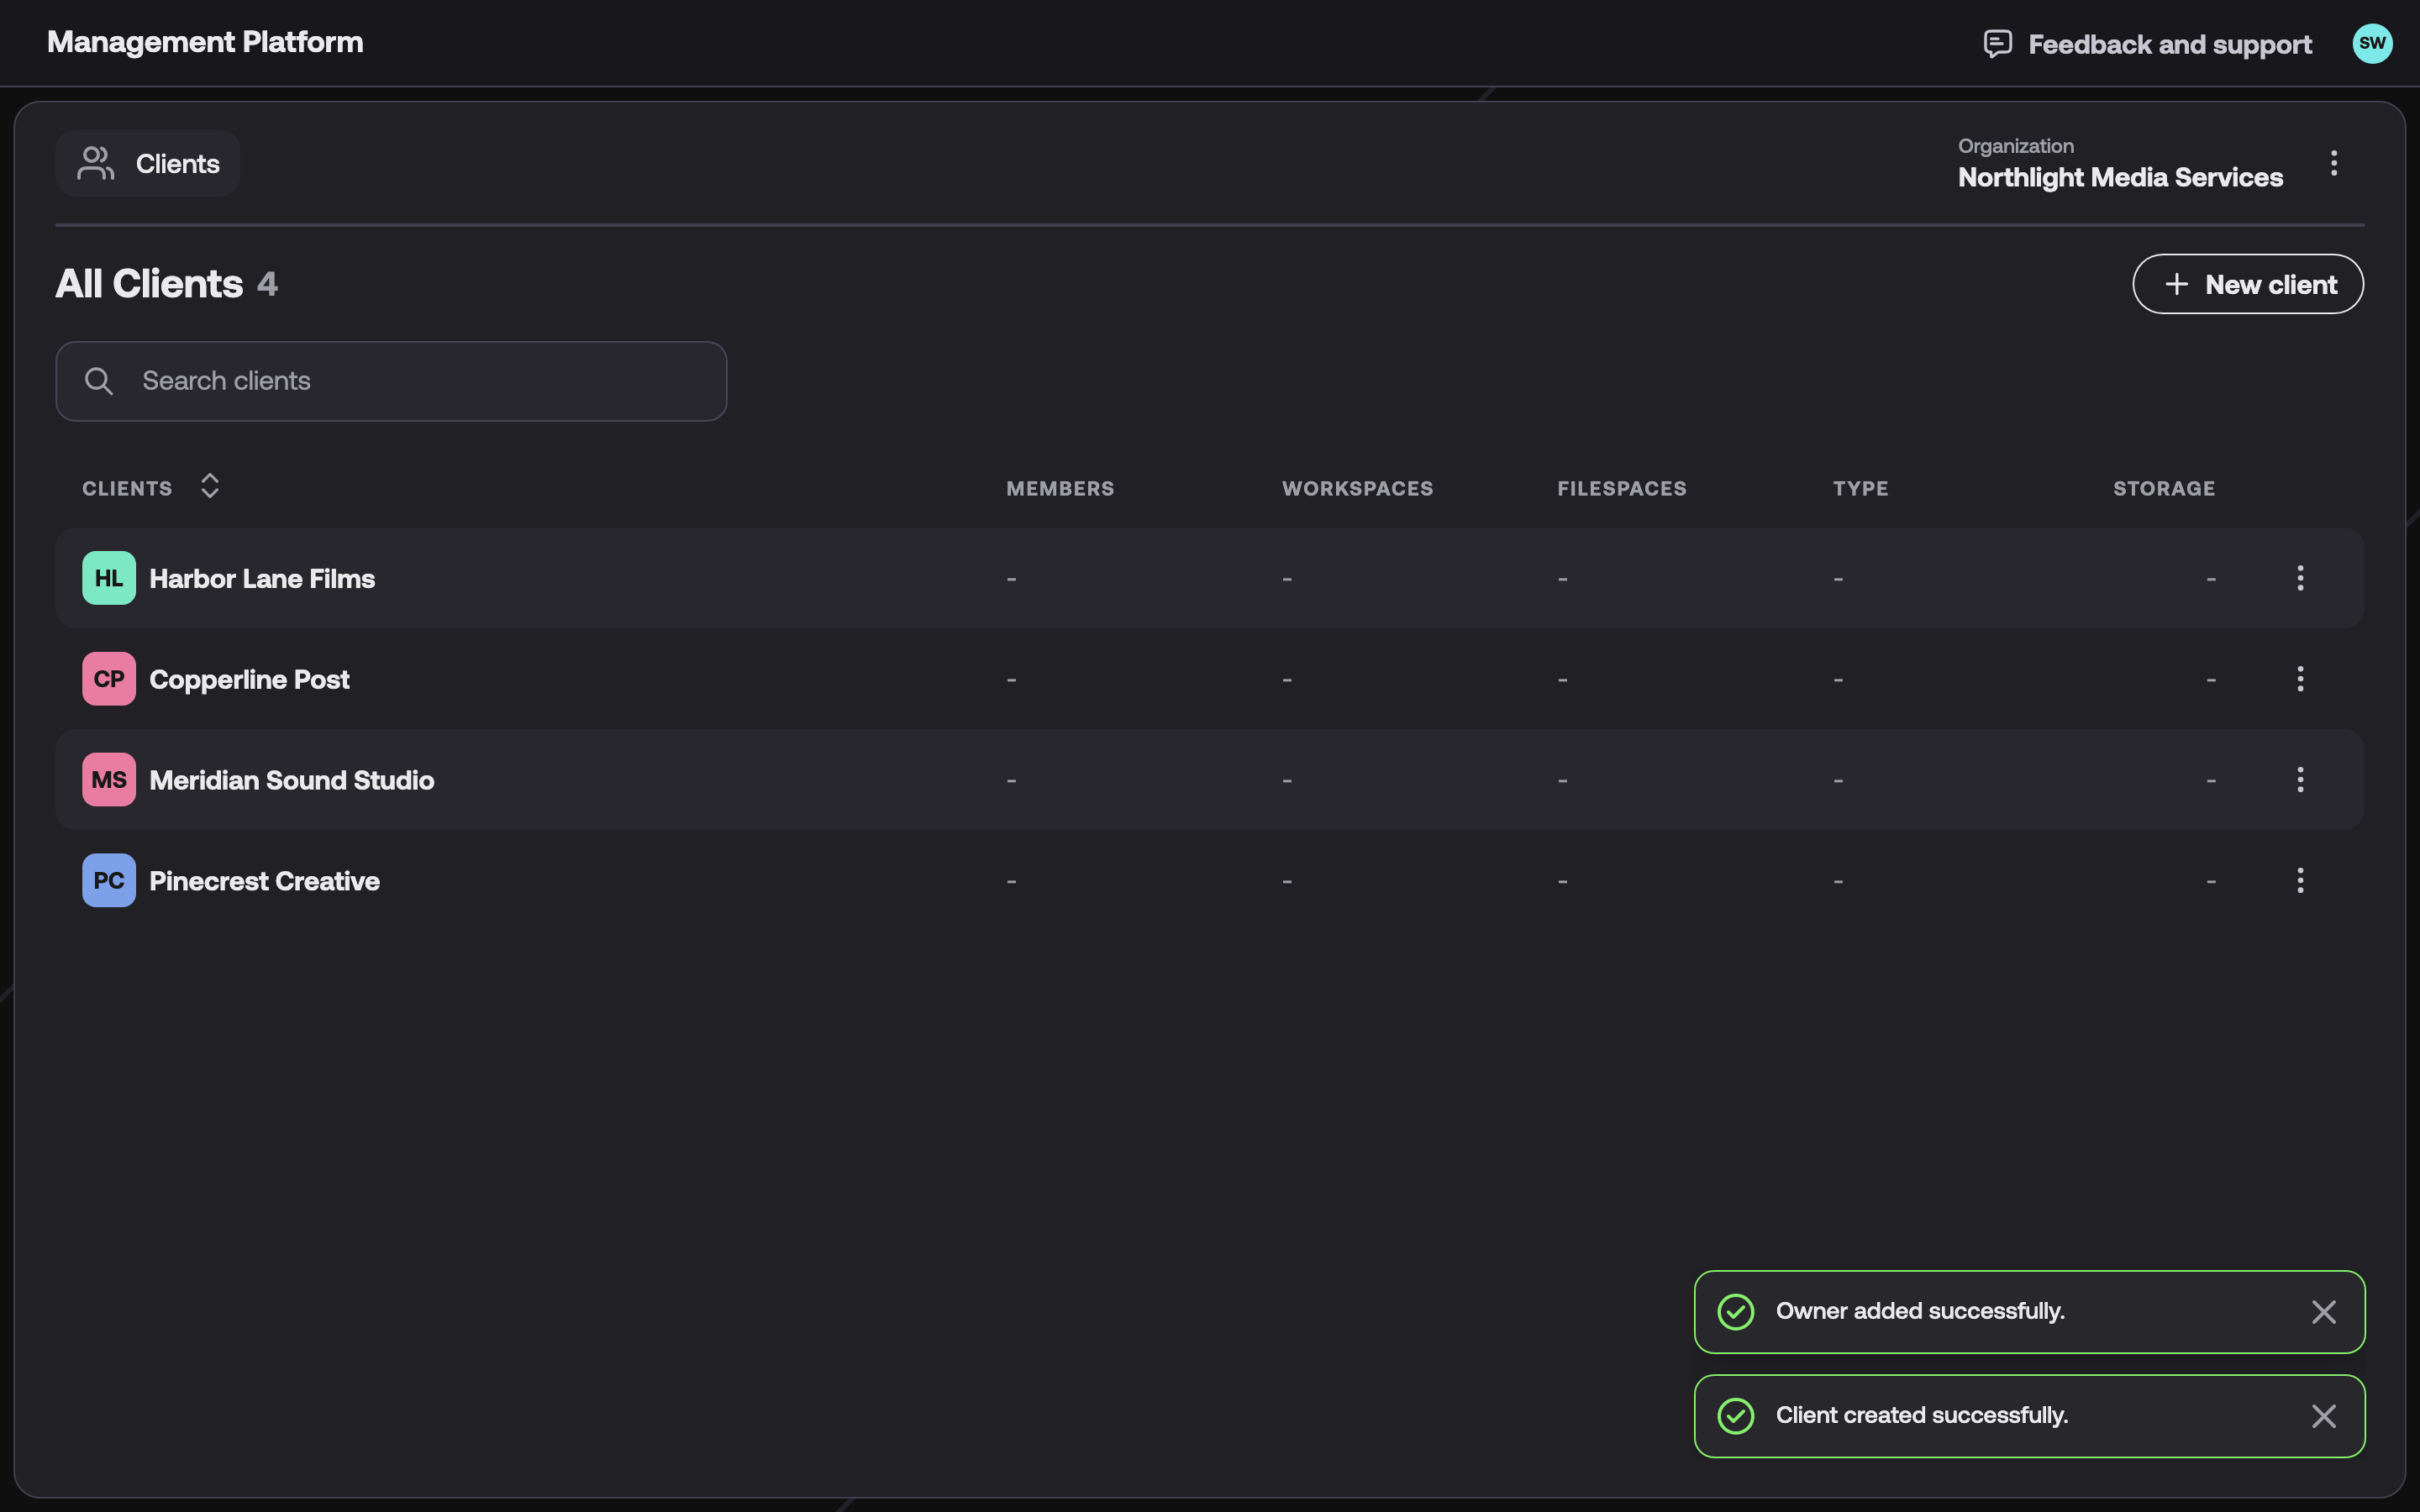Click the All Clients heading
The image size is (2420, 1512).
(x=149, y=284)
